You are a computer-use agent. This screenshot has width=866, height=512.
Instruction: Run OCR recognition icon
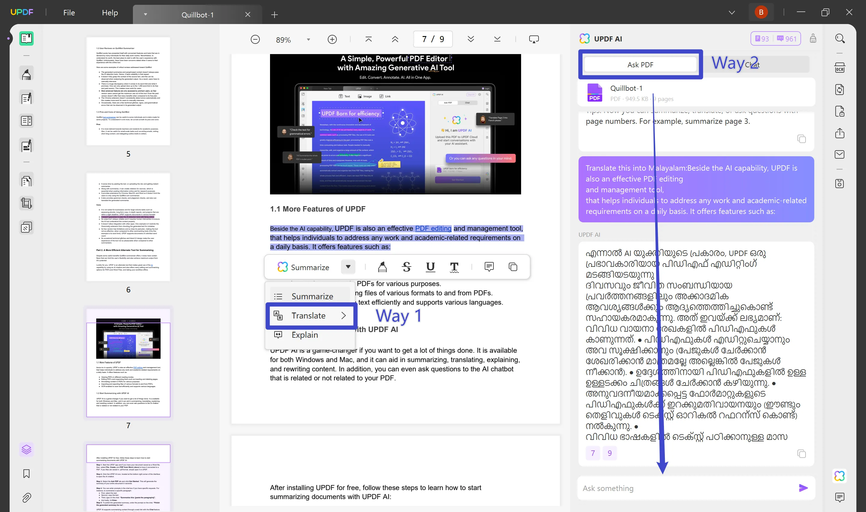pos(840,68)
